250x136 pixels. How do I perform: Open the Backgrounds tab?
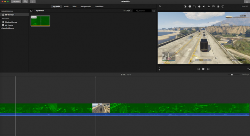[86, 7]
